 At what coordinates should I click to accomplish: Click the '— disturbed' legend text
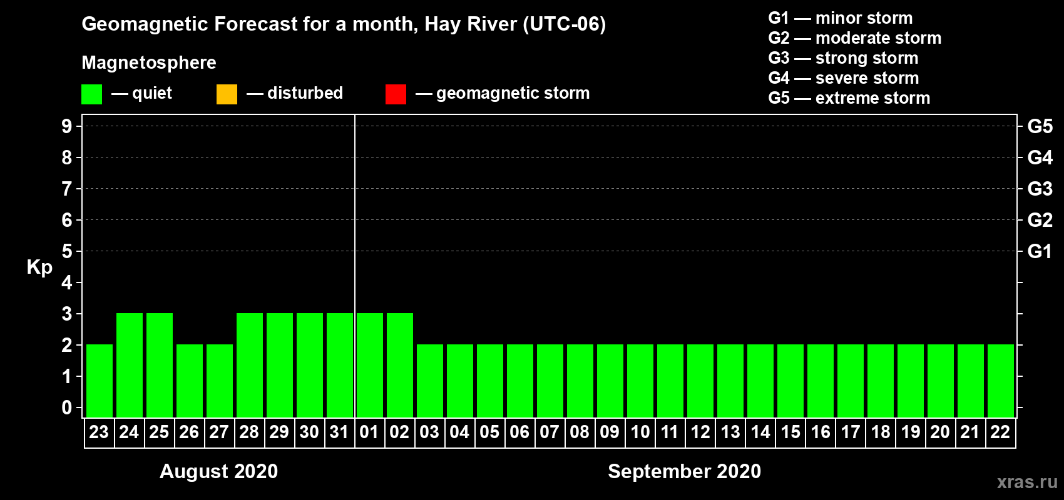[295, 93]
